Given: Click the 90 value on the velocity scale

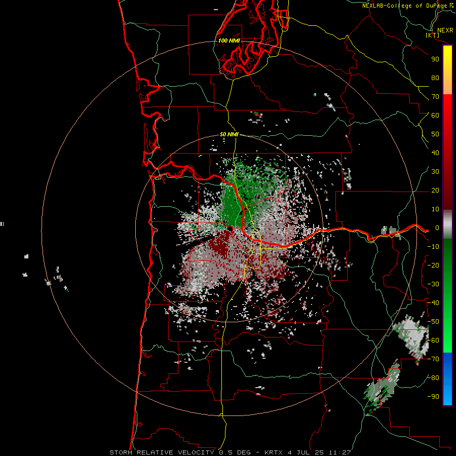Looking at the screenshot, I should point(435,59).
